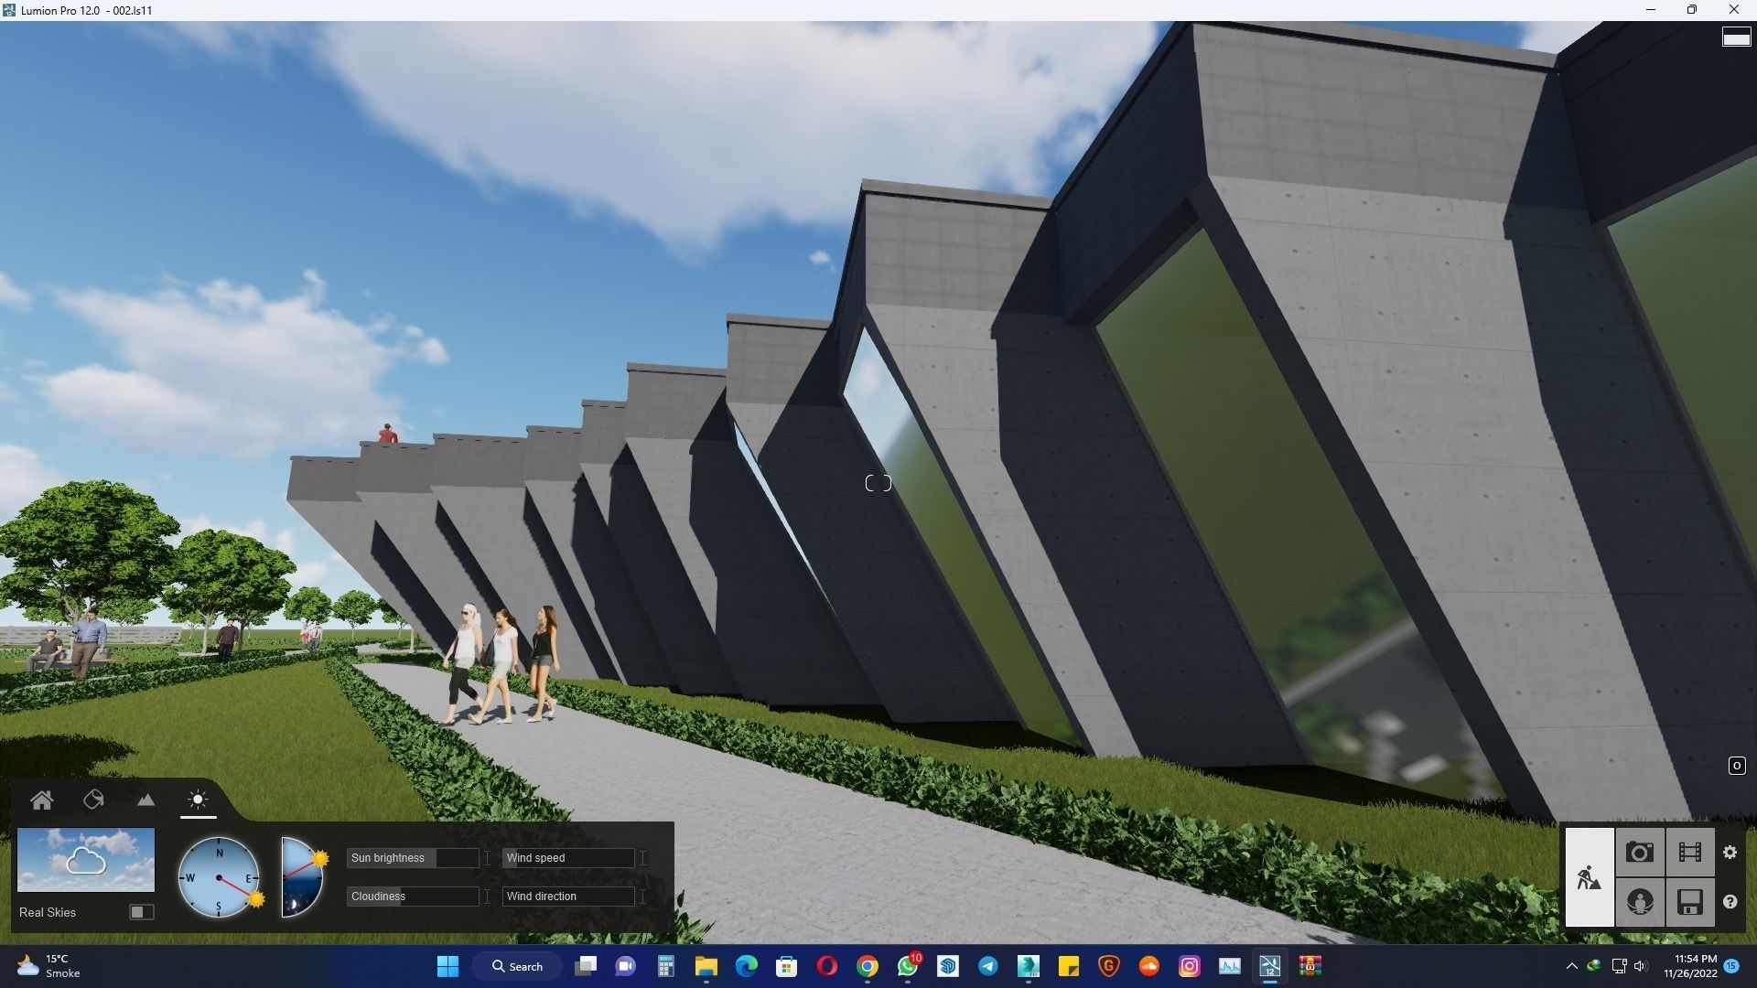Click the sun direction compass dial

(x=219, y=877)
